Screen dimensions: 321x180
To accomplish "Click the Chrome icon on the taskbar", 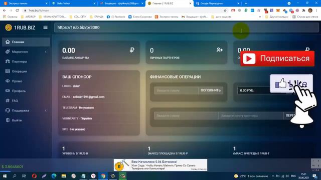I will [x=103, y=176].
